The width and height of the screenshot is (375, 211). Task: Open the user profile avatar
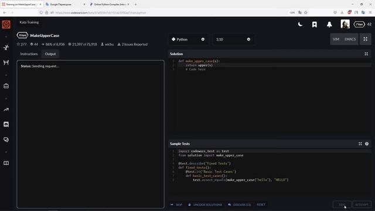click(345, 24)
